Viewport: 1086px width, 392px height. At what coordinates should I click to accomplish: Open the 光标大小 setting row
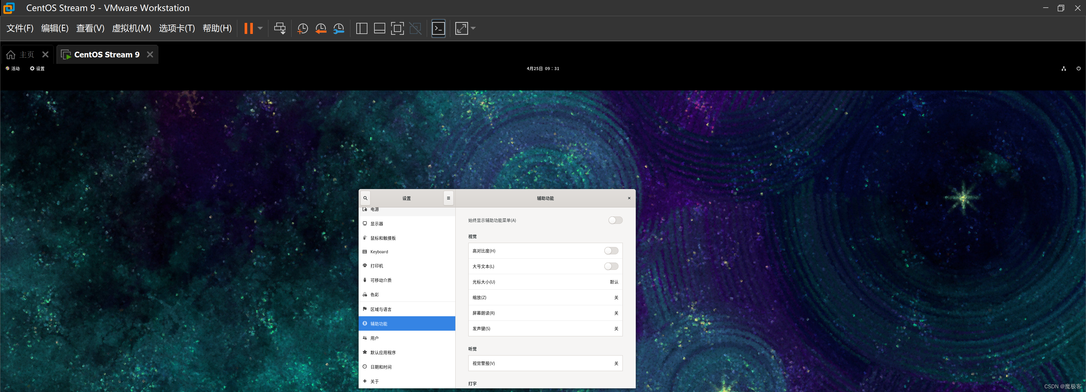545,282
